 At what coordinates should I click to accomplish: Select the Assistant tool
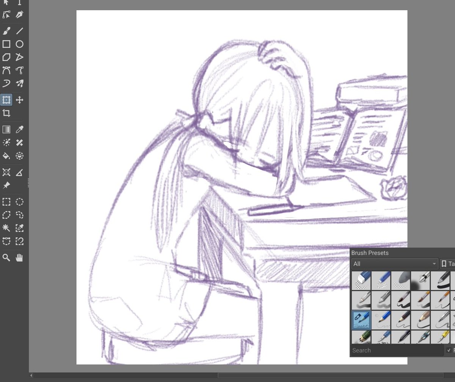tap(6, 172)
